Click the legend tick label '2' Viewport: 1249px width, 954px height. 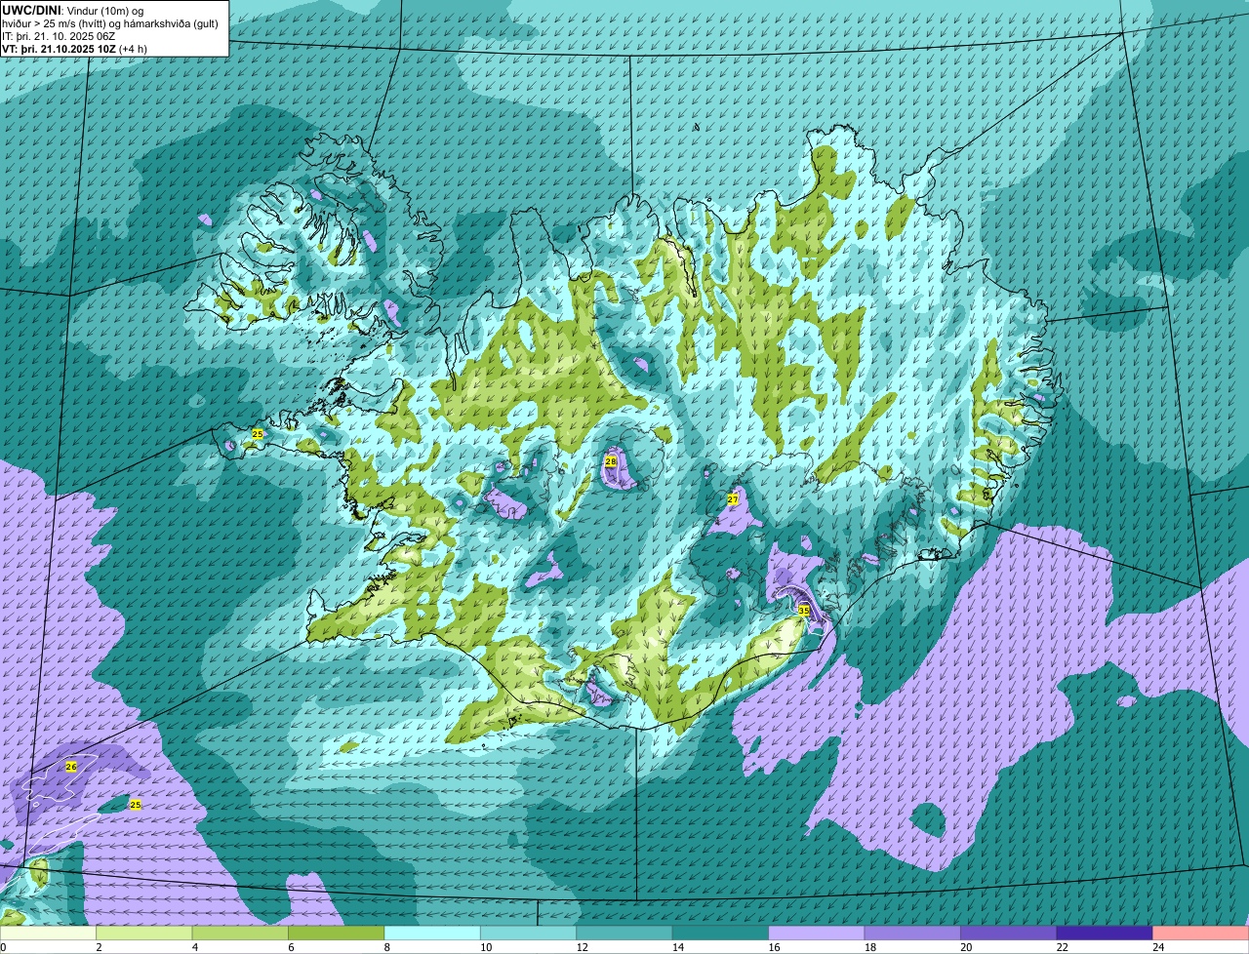pyautogui.click(x=99, y=946)
